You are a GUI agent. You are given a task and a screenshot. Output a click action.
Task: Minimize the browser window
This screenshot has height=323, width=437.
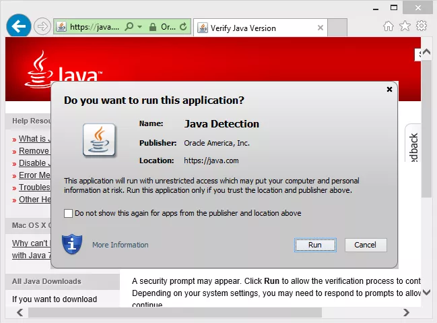click(x=376, y=9)
